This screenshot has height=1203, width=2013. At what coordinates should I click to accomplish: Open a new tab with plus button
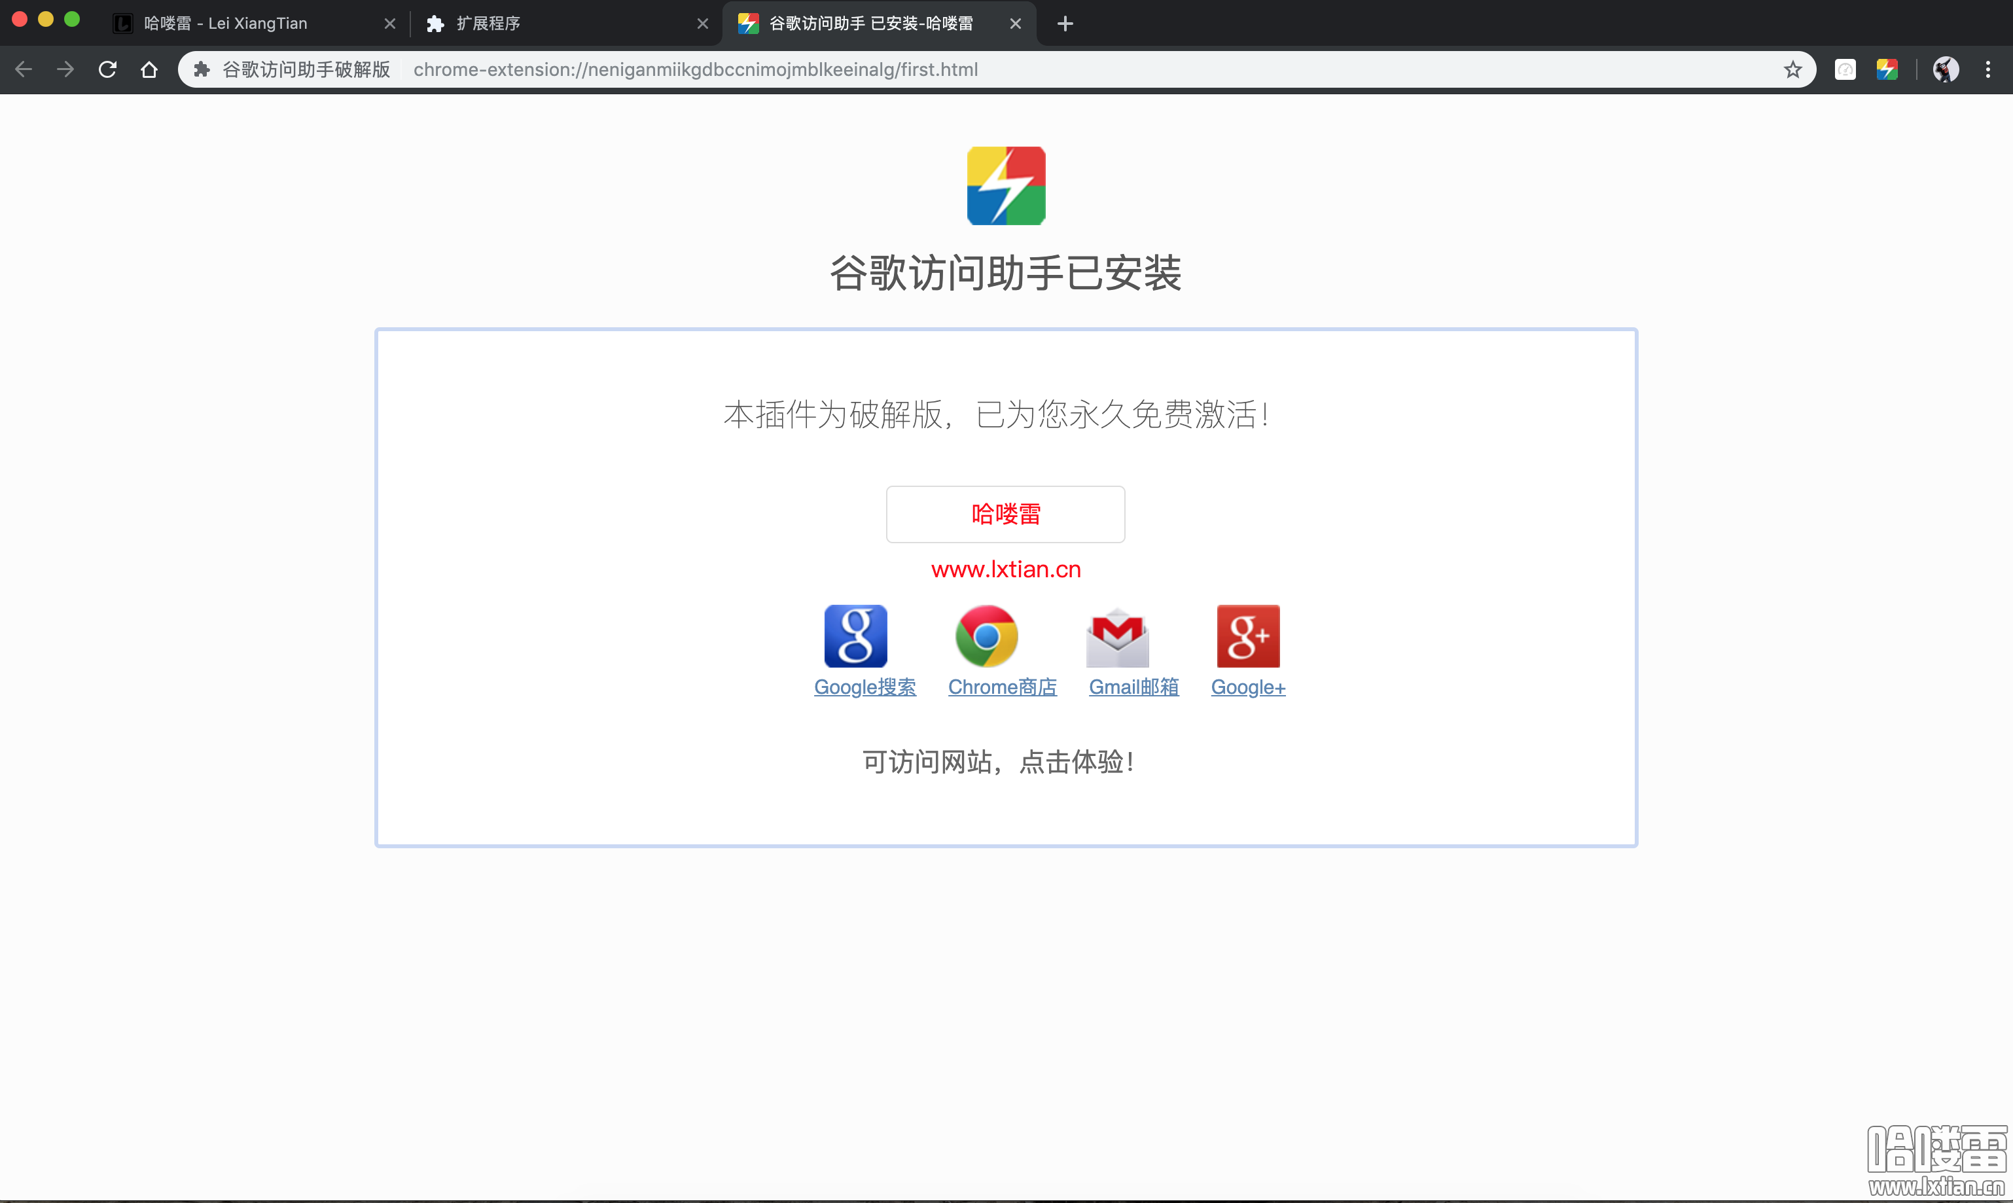1065,24
